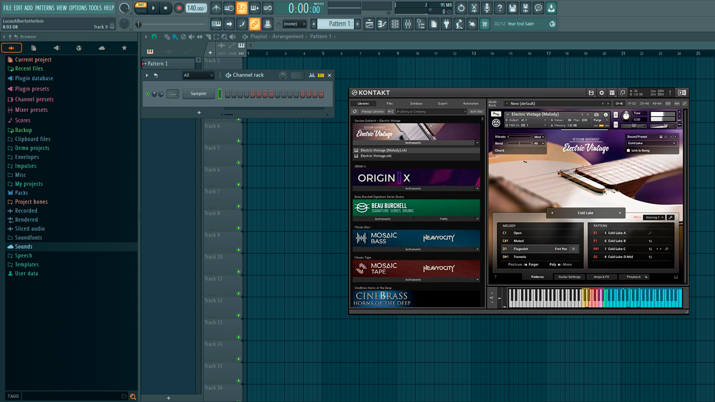Click the Library or Company search field
Image resolution: width=715 pixels, height=402 pixels.
point(431,111)
